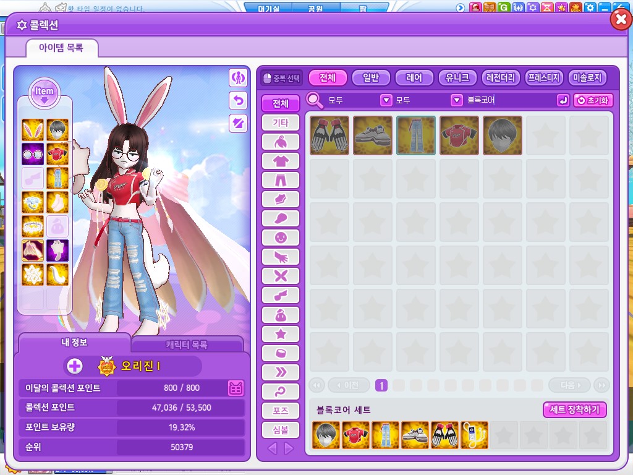The height and width of the screenshot is (475, 633).
Task: Click the character rotate view icon
Action: [238, 77]
